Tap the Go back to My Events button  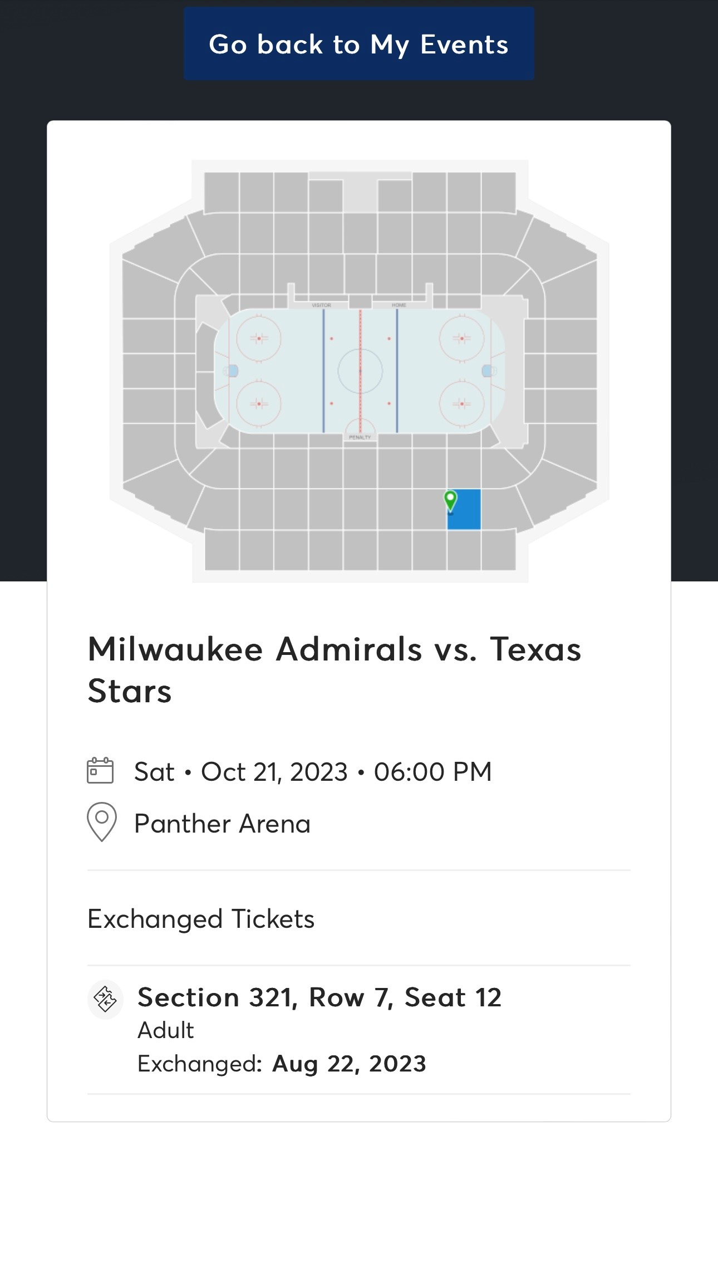click(x=358, y=44)
